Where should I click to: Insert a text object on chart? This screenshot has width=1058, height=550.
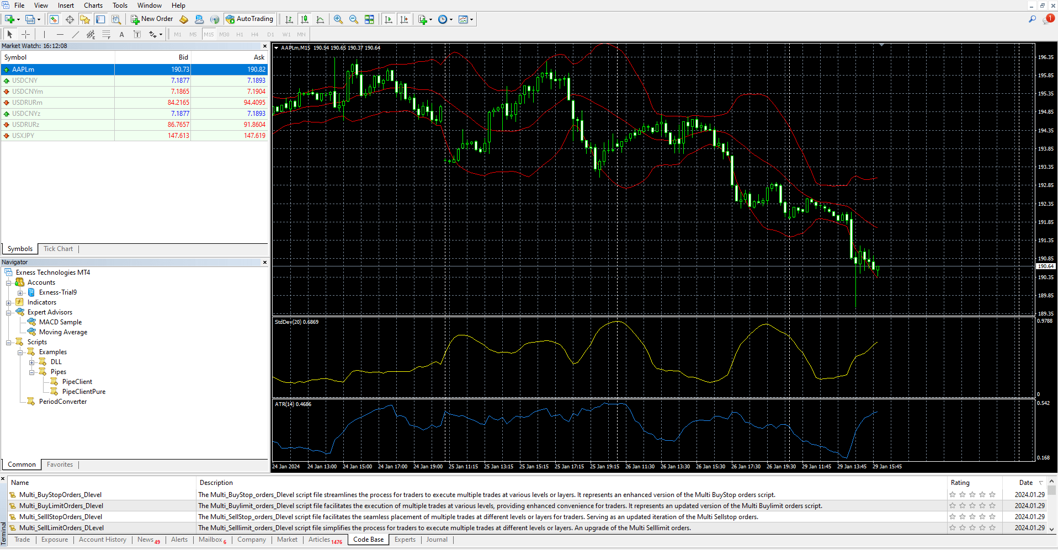(x=122, y=34)
